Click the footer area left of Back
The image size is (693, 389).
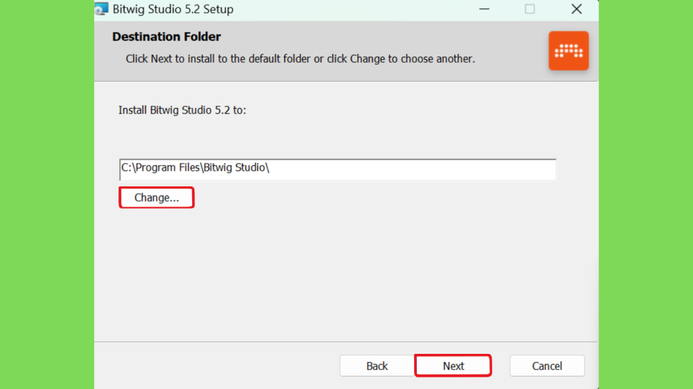click(x=217, y=365)
